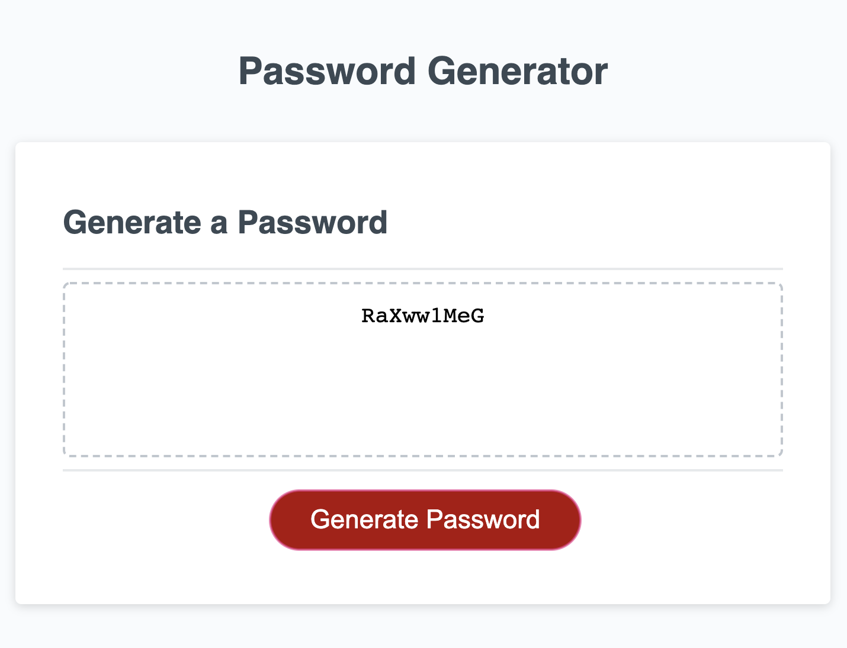Click the empty area below the password text
This screenshot has width=847, height=648.
[x=423, y=403]
